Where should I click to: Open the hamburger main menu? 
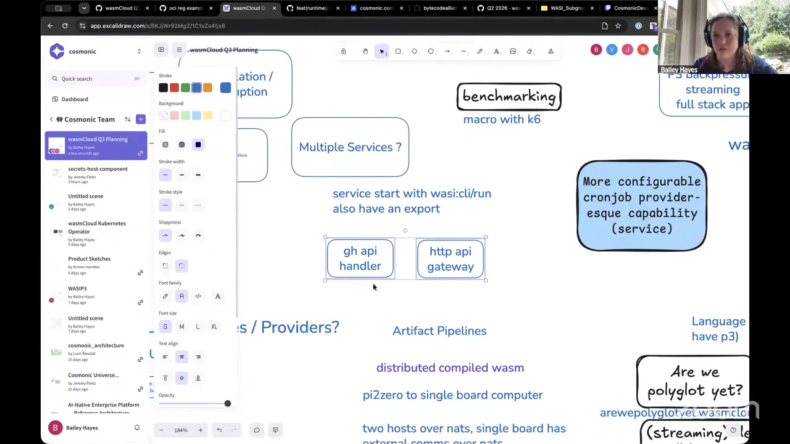[179, 50]
